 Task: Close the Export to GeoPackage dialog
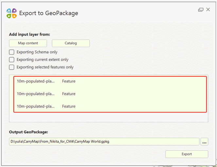(x=208, y=9)
